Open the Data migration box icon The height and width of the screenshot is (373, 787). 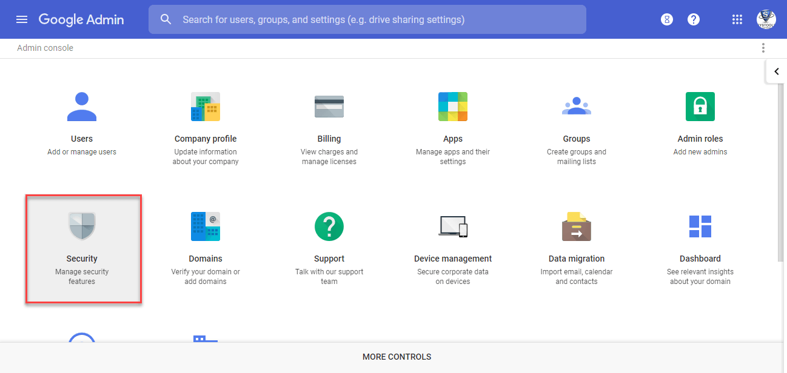(577, 226)
